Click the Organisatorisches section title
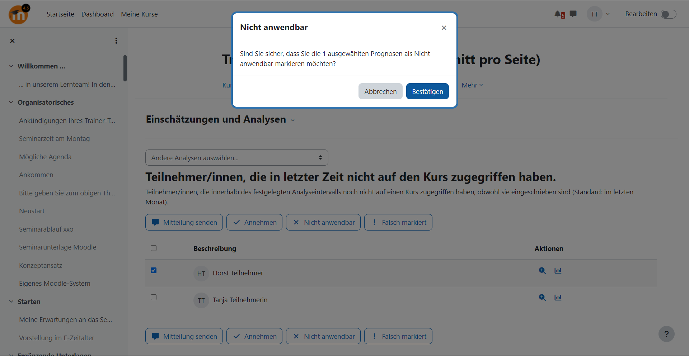 click(x=46, y=102)
